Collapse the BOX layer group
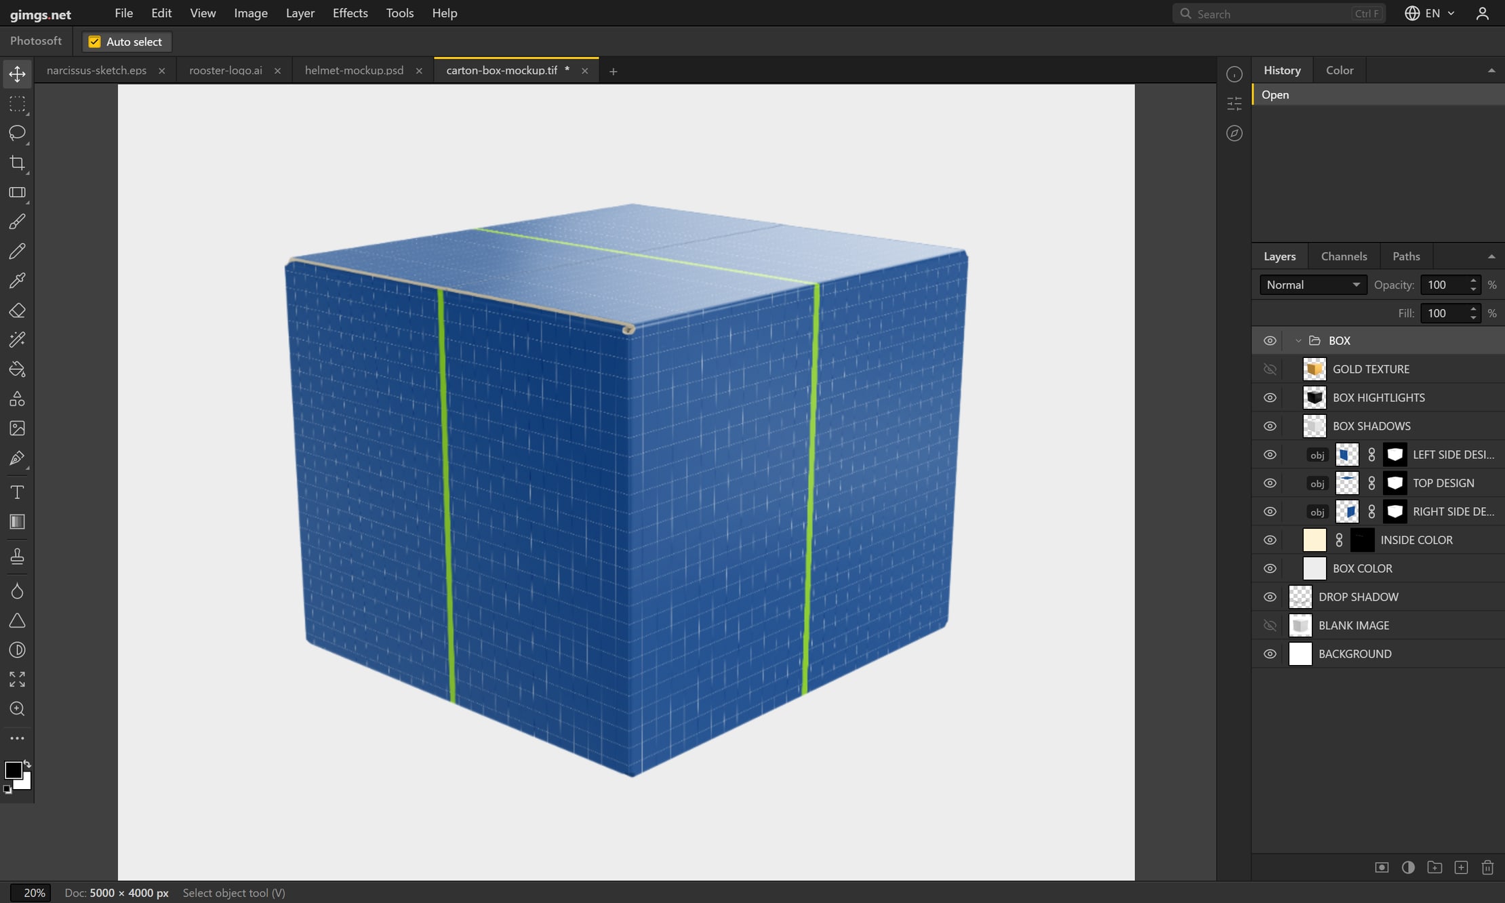1505x903 pixels. pos(1298,340)
